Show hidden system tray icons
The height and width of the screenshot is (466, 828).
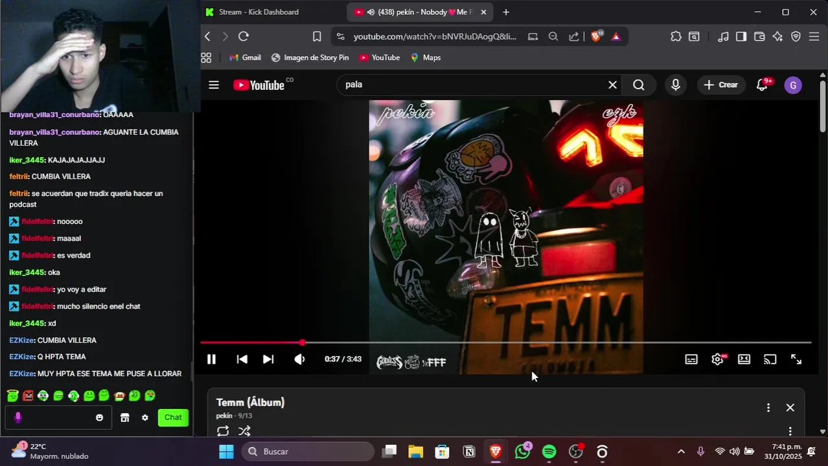point(681,452)
